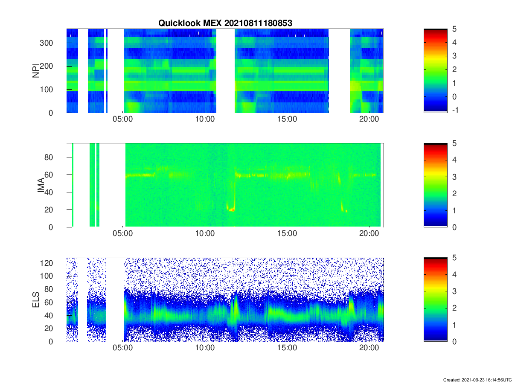The image size is (512, 384).
Task: Click the IMA y-axis label
Action: point(42,185)
